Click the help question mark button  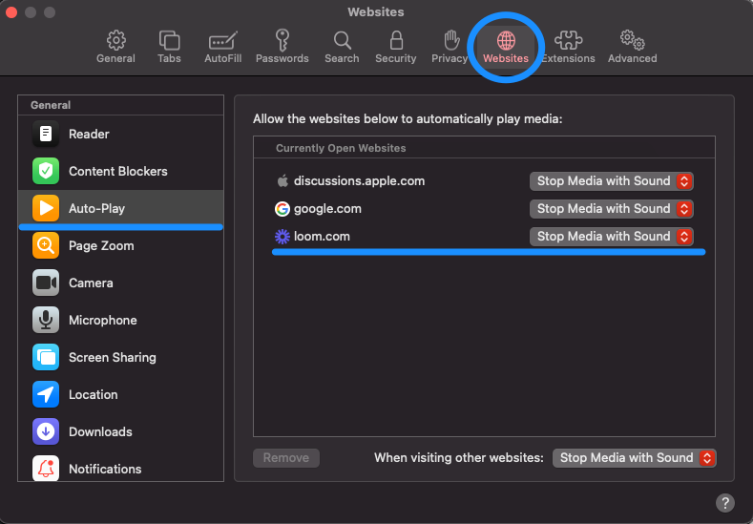point(725,502)
